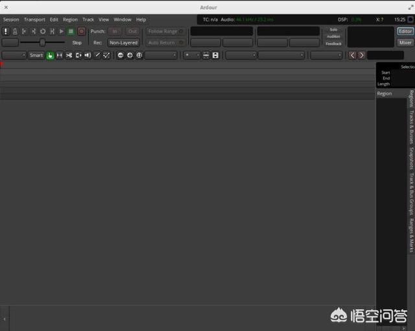Image resolution: width=415 pixels, height=331 pixels.
Task: Open the zoom focus dropdown after zoom icons
Action: (x=161, y=56)
